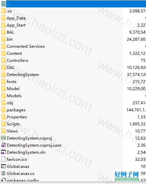
Task: Select the DetectingSystem.sln file name
Action: [26, 152]
